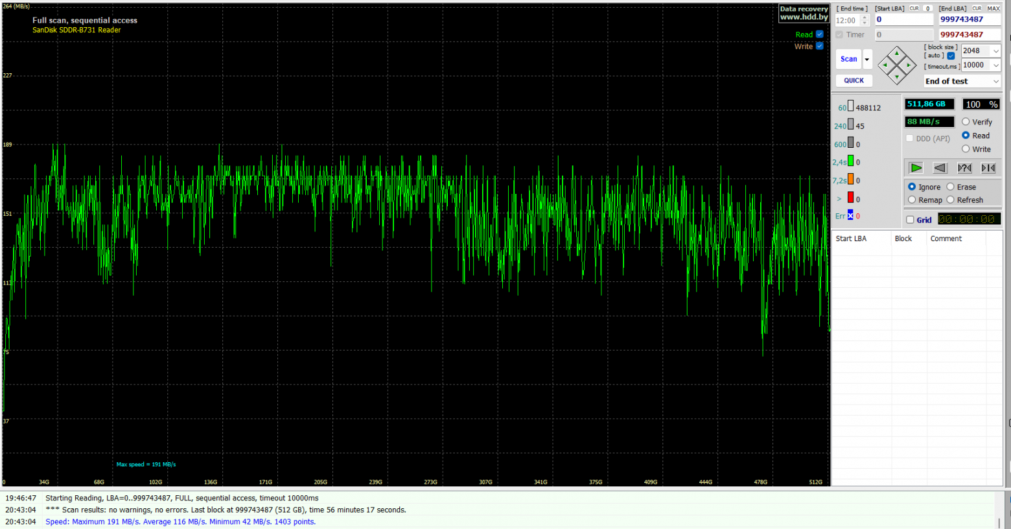This screenshot has width=1011, height=529.
Task: Click the Start LBA column header
Action: [851, 239]
